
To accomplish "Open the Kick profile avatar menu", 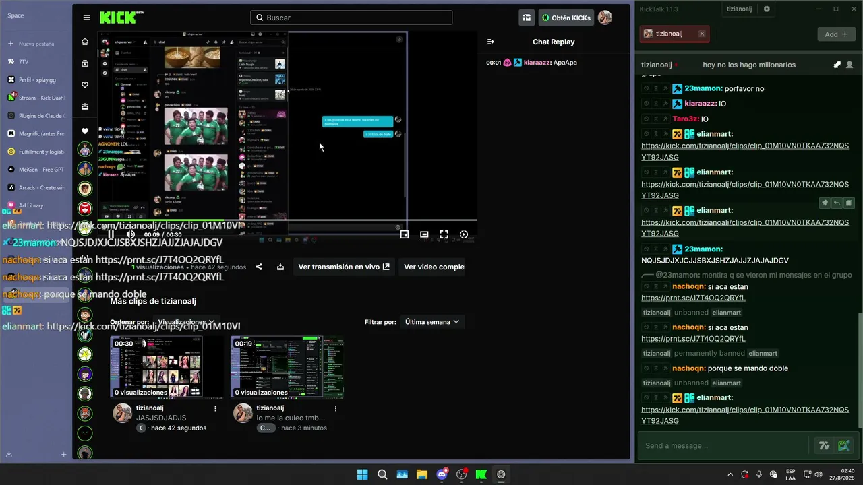I will pos(605,18).
